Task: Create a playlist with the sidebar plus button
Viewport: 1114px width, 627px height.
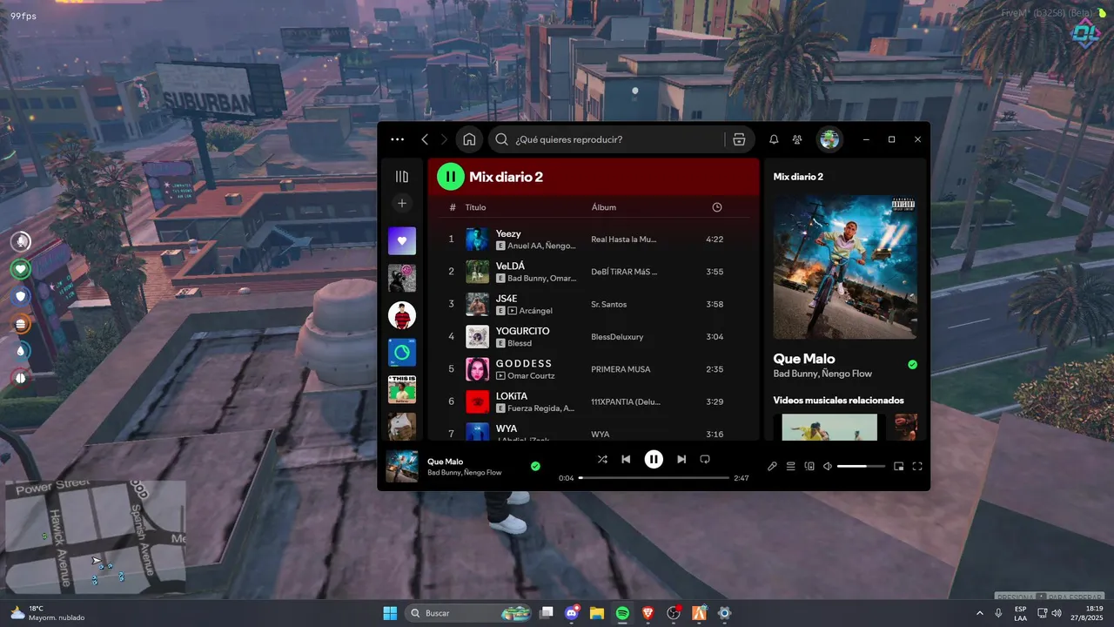Action: (402, 203)
